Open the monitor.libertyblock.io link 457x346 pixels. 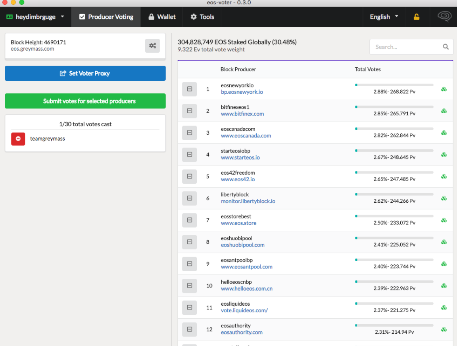tap(248, 201)
